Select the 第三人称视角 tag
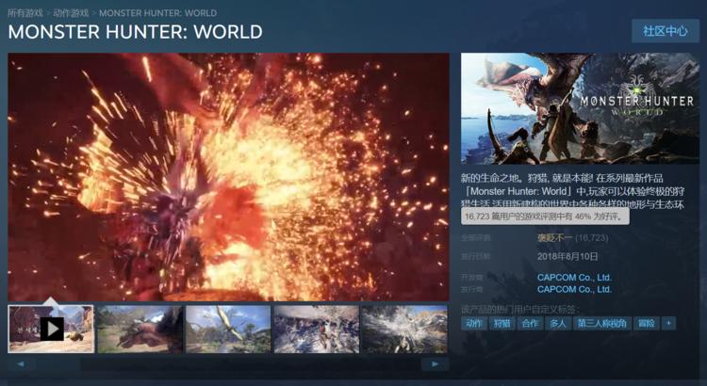The height and width of the screenshot is (386, 707). pos(602,324)
